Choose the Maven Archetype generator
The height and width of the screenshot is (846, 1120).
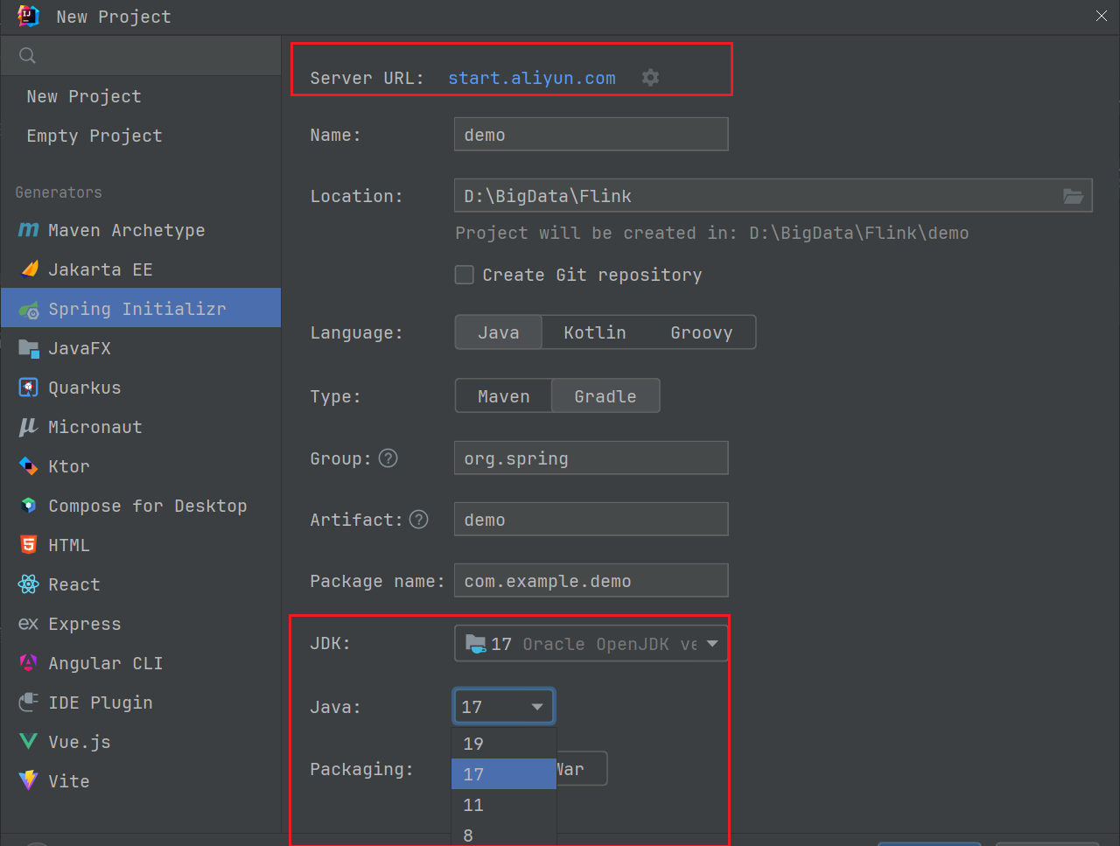pyautogui.click(x=141, y=230)
